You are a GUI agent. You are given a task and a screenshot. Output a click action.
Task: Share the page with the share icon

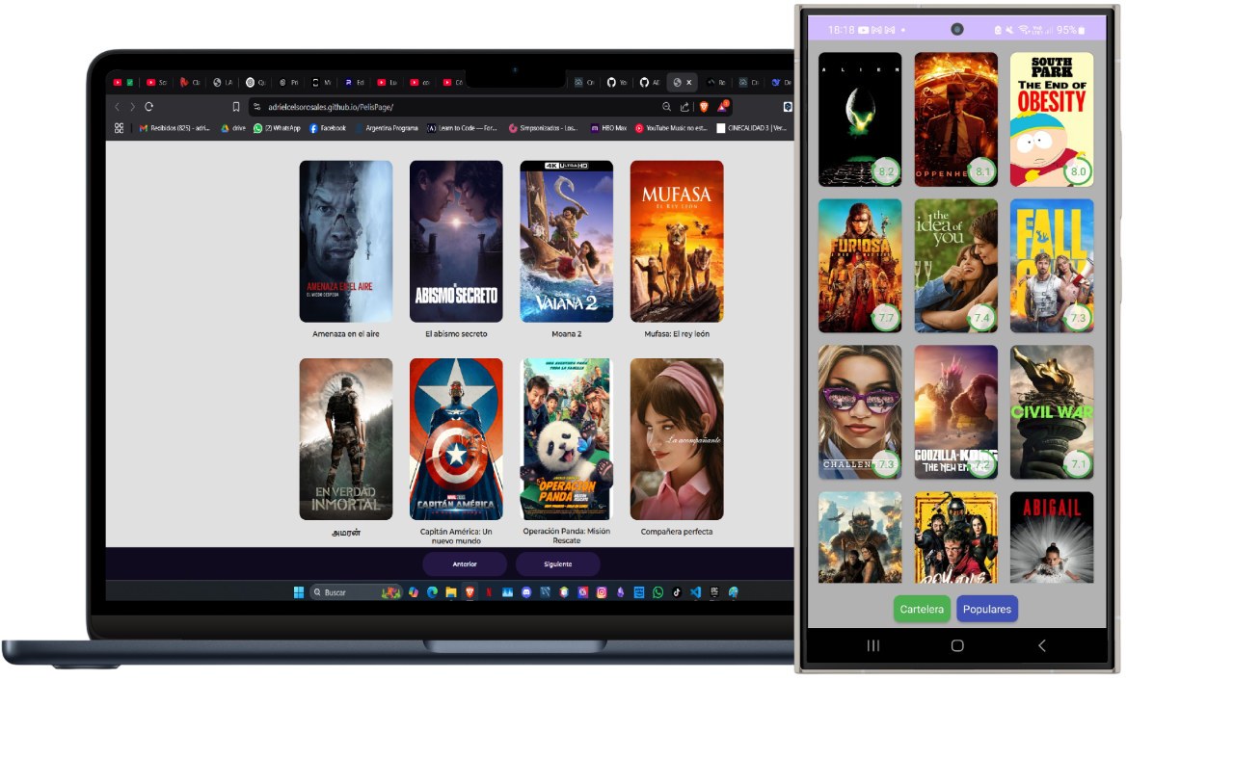(684, 107)
